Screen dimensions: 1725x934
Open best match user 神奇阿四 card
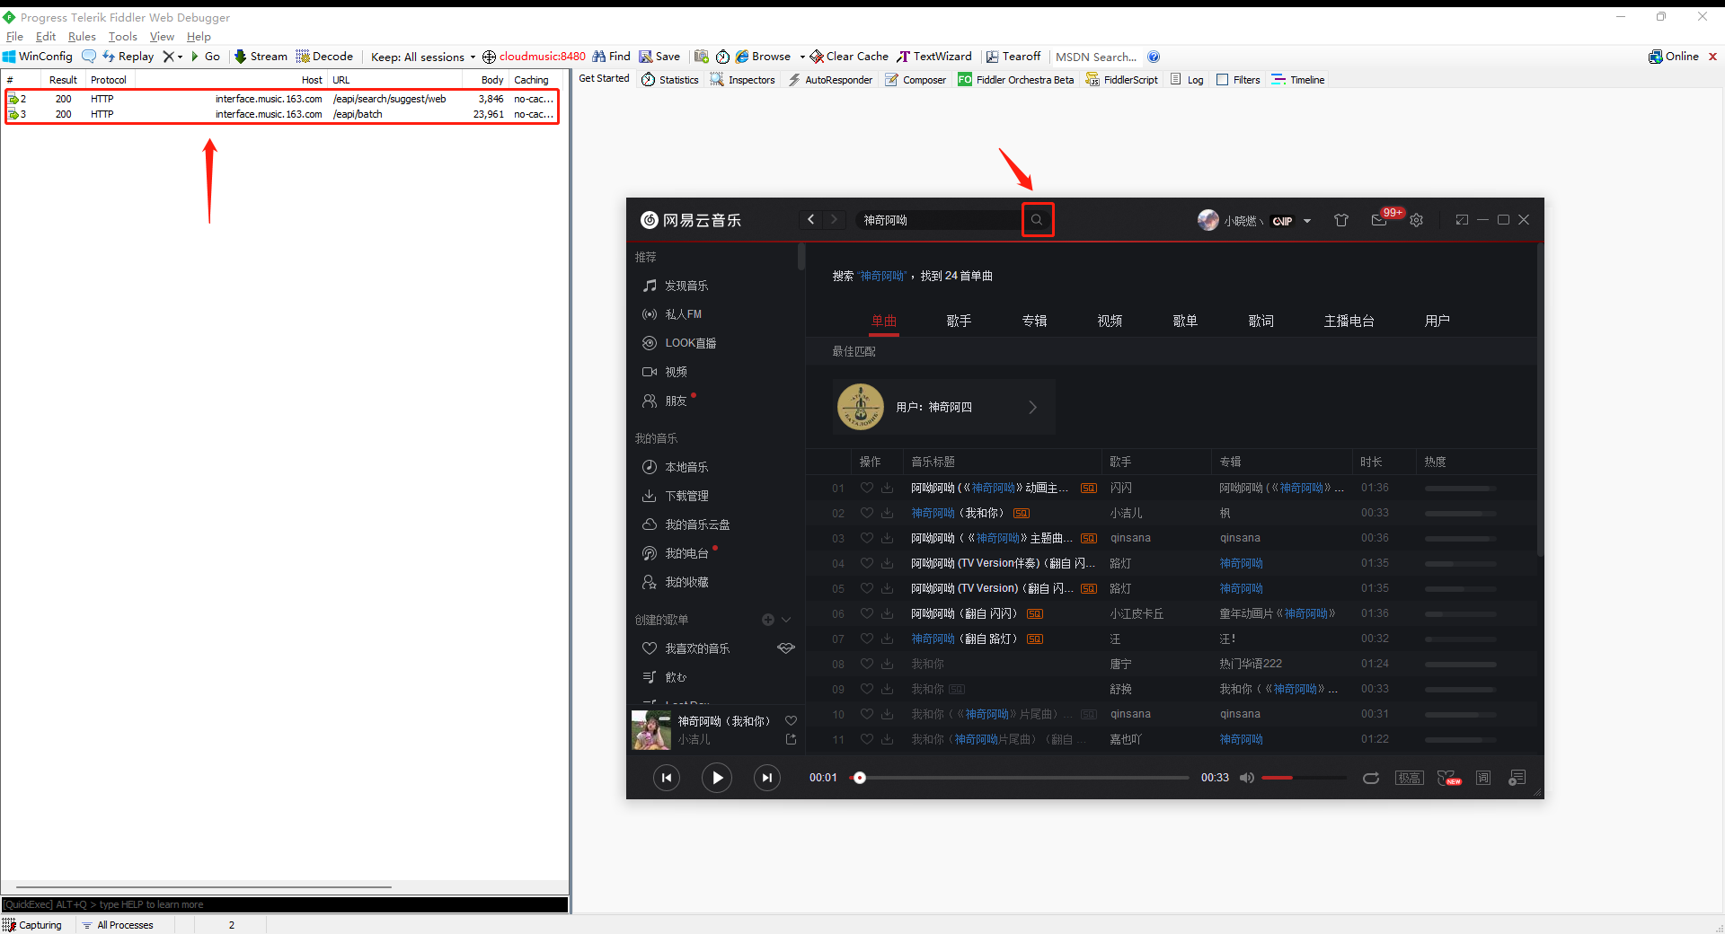point(943,407)
